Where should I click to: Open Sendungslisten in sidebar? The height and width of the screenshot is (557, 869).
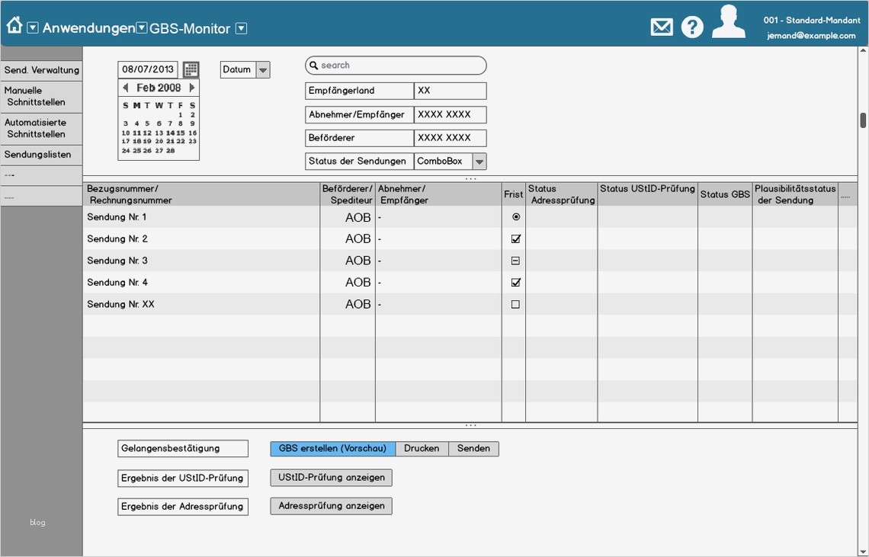[x=42, y=155]
